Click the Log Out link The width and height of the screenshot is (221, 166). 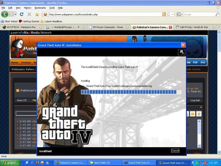point(195,100)
